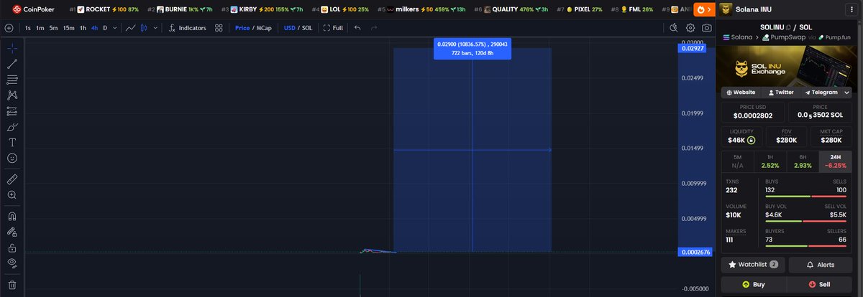Screen dimensions: 863x297
Task: Undo the last chart action
Action: pos(357,28)
